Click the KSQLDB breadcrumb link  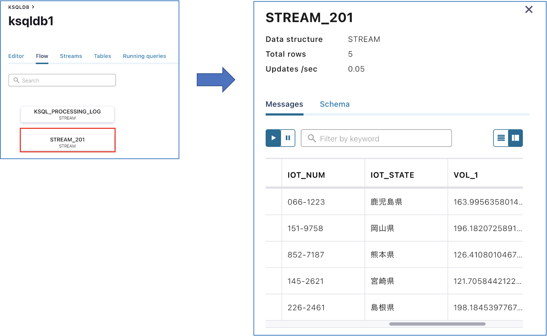click(x=19, y=7)
